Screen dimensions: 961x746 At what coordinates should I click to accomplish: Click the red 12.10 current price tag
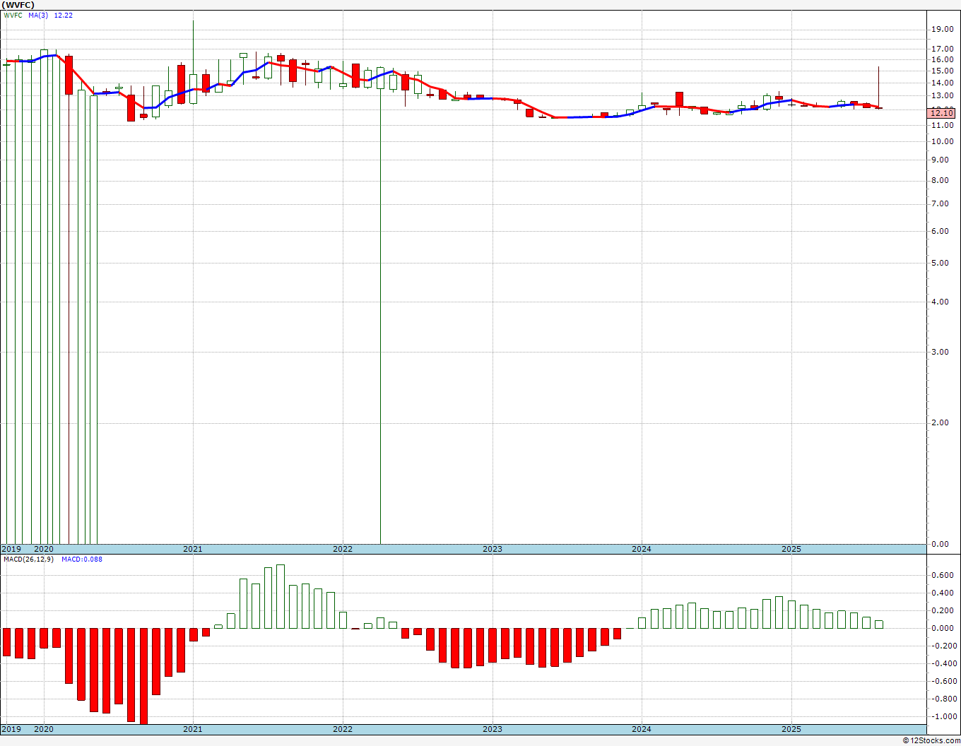[x=943, y=113]
